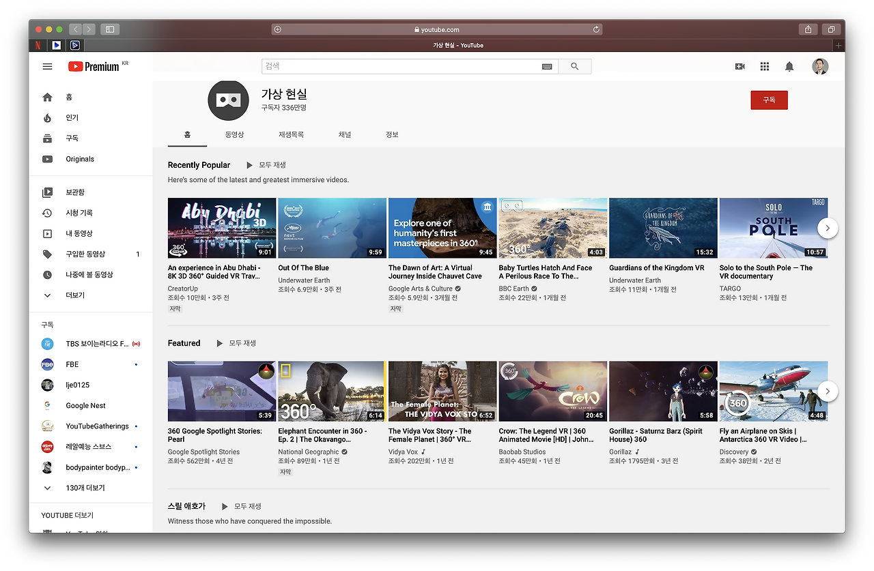Play all Featured videos
Viewport: 874px width, 571px height.
coord(236,343)
